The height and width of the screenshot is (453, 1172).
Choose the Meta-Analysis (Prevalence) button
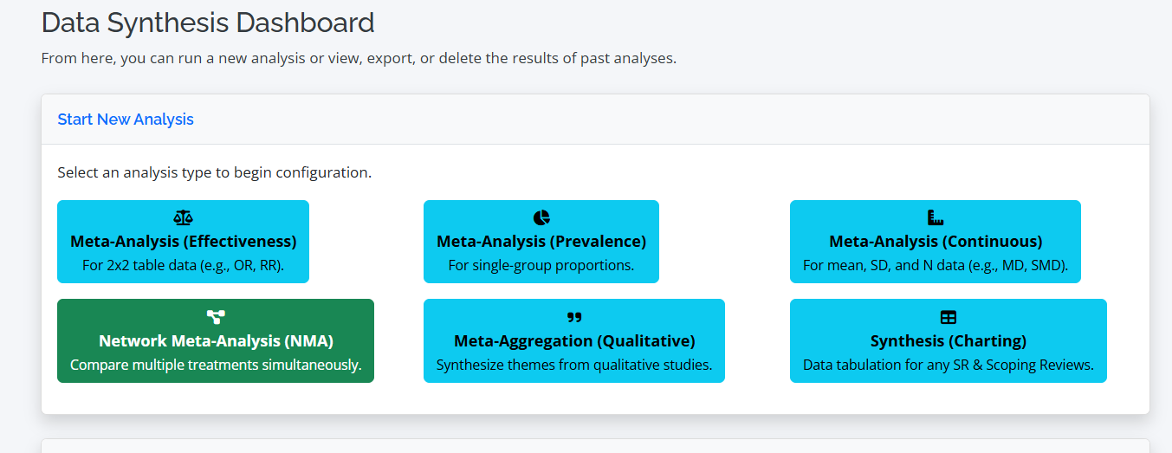click(541, 242)
